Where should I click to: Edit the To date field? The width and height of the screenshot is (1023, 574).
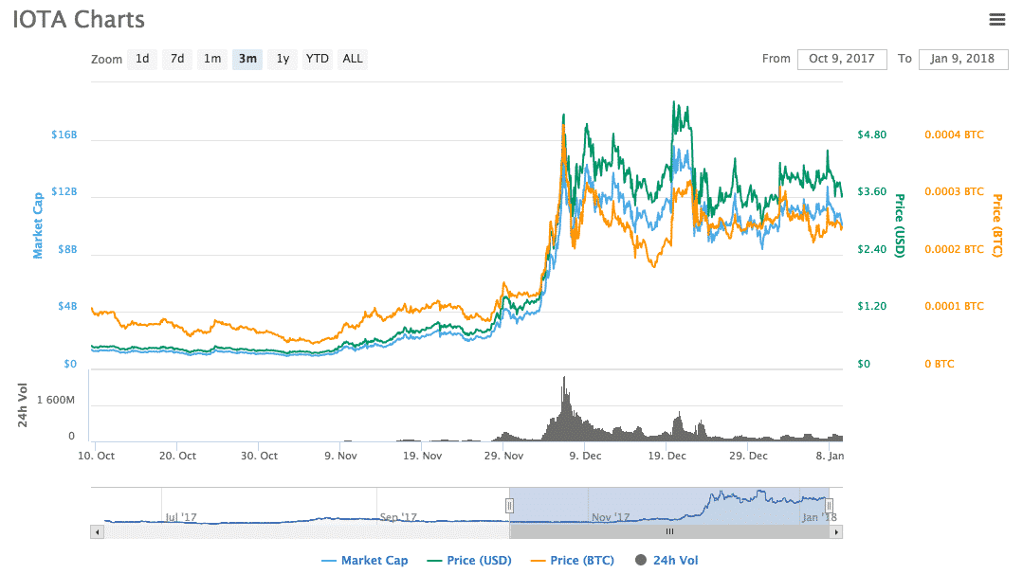[962, 59]
